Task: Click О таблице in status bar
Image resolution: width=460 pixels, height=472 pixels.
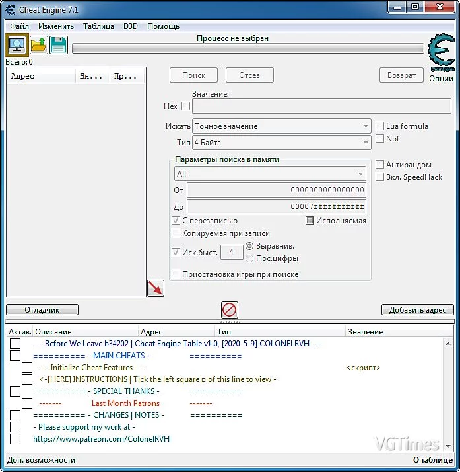Action: (433, 460)
